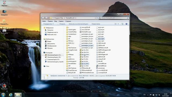
Task: Select the portraitpro_ru.qm file
Action: (x=86, y=46)
